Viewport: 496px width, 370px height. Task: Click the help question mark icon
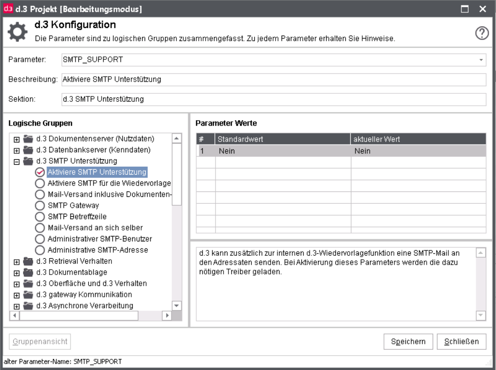point(482,33)
